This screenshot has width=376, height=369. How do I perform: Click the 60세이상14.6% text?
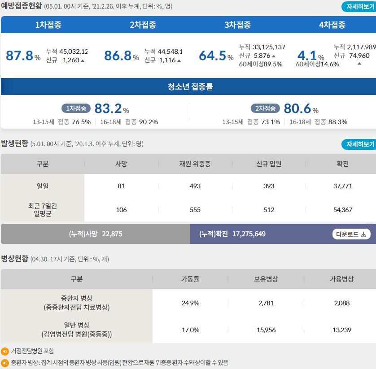click(x=317, y=64)
